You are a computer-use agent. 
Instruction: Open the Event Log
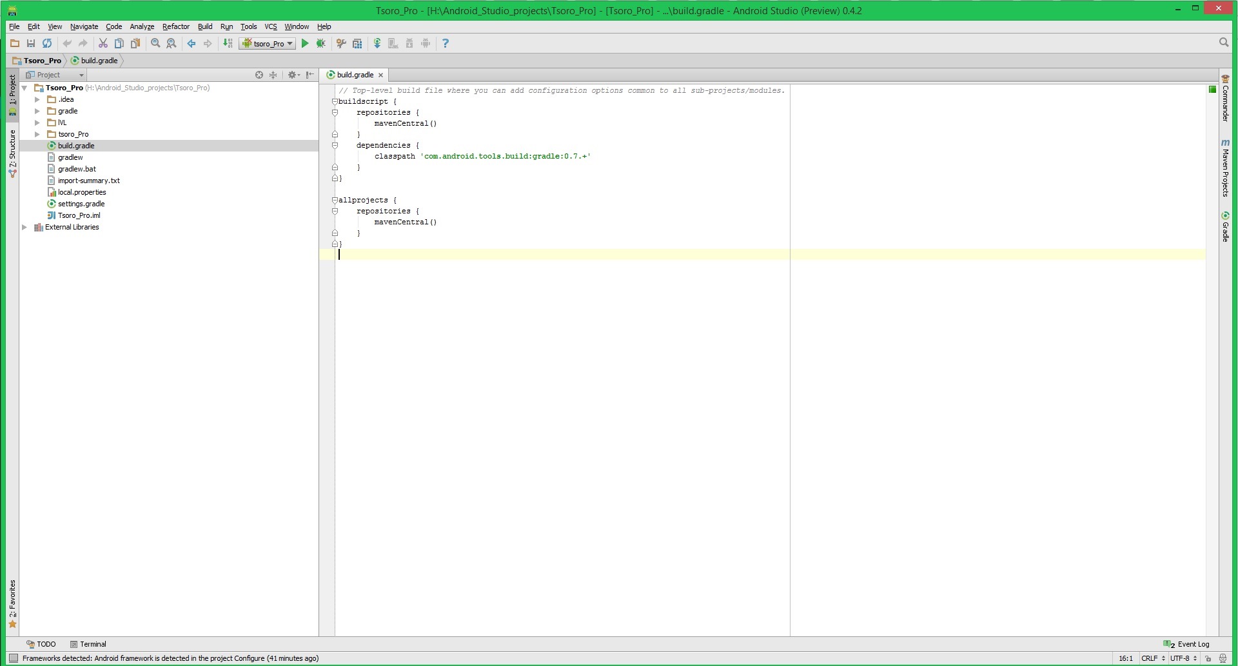1186,644
